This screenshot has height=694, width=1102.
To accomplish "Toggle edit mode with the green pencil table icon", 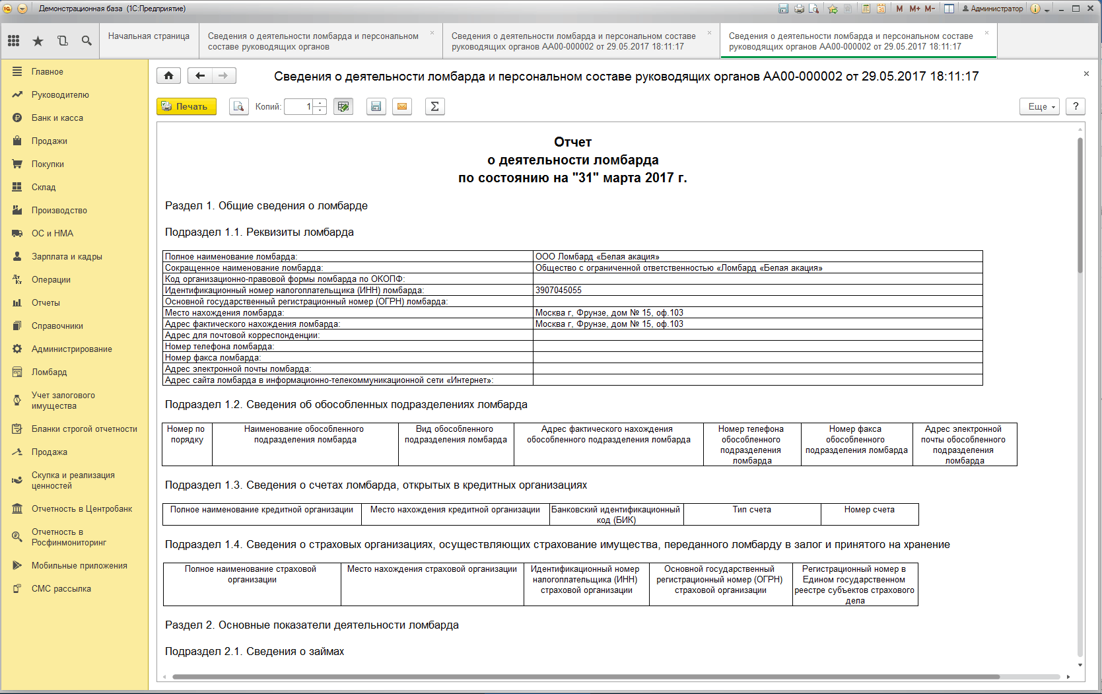I will (x=343, y=106).
